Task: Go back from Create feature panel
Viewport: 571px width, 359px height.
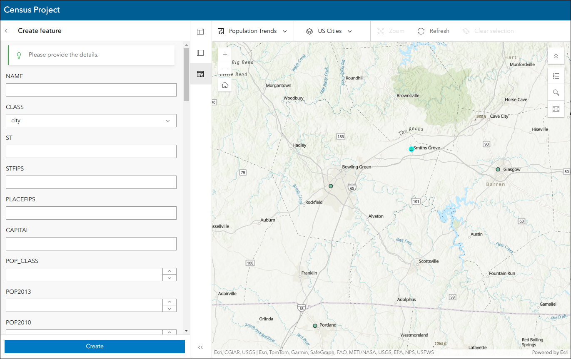Action: (x=6, y=31)
